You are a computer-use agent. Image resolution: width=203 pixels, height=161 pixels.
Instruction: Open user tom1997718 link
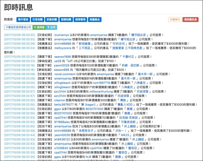click(x=101, y=83)
